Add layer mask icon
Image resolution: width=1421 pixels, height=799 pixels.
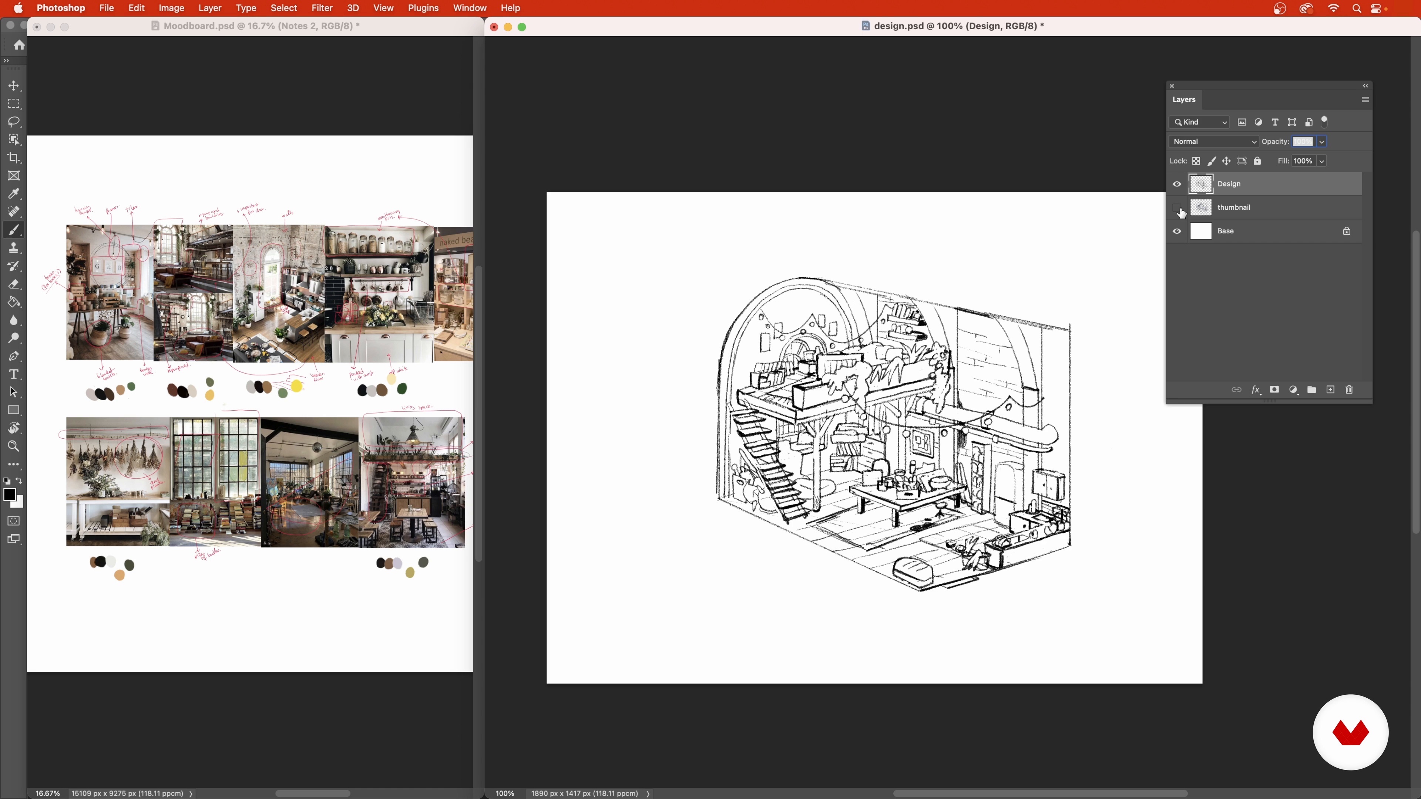[x=1274, y=390]
